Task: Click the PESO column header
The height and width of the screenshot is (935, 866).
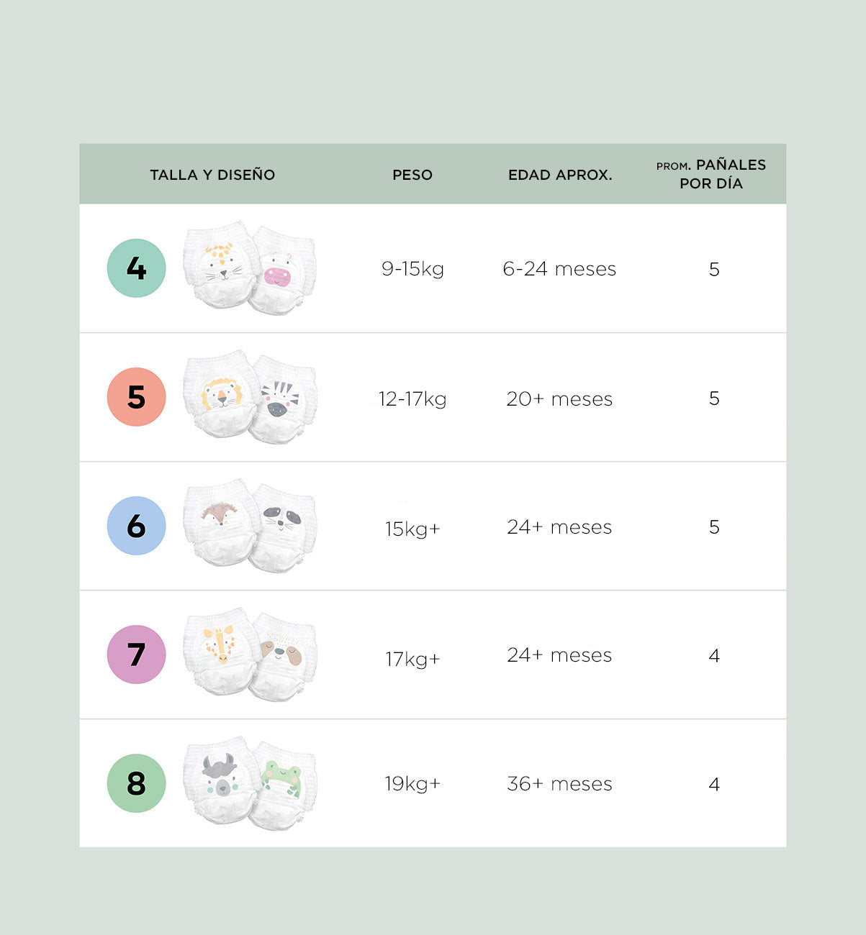Action: 412,175
